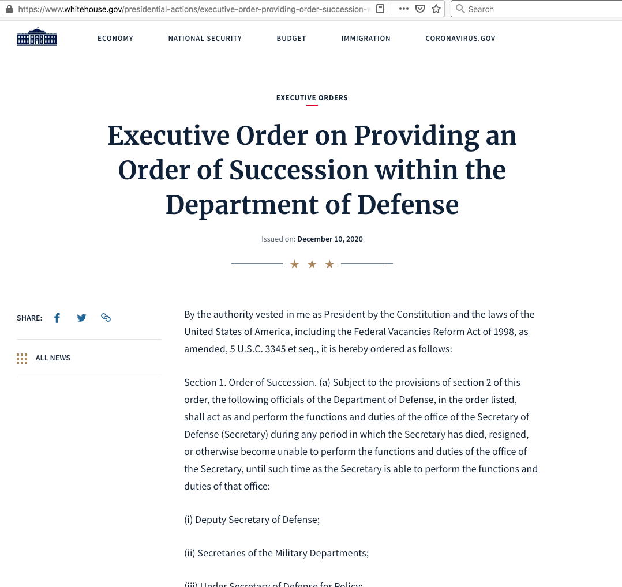Image resolution: width=622 pixels, height=587 pixels.
Task: Open the Budget menu item
Action: [291, 39]
